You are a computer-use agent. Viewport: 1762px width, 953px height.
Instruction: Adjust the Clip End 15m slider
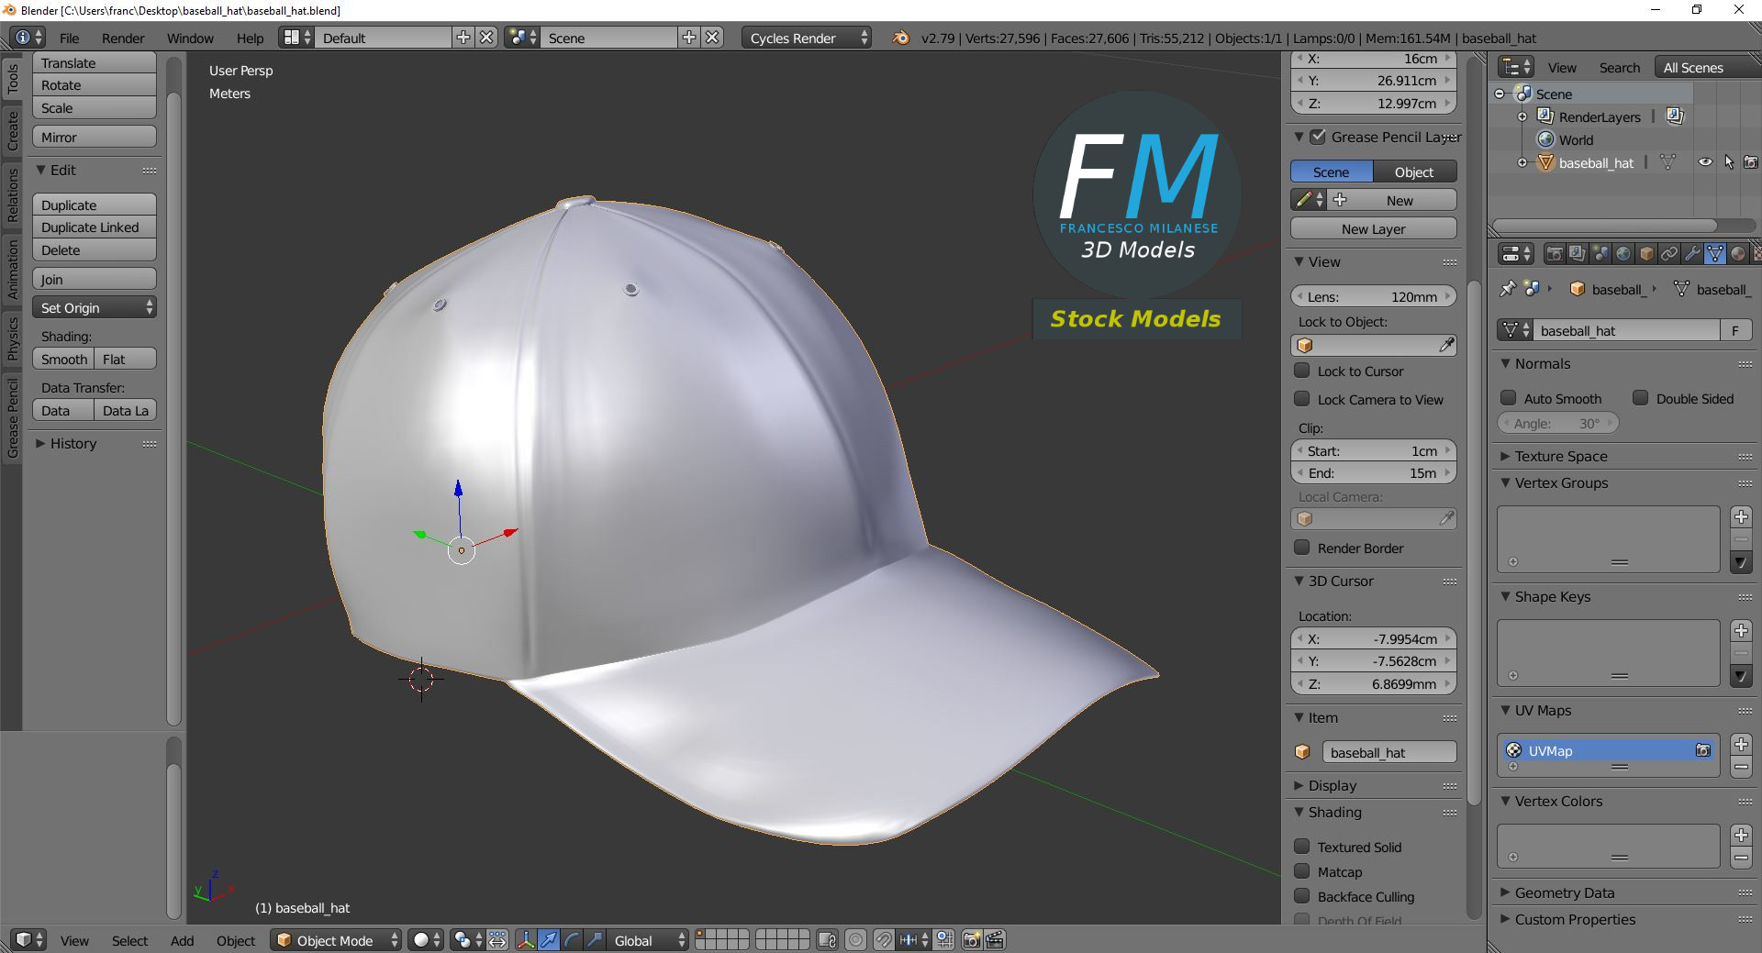[x=1374, y=472]
